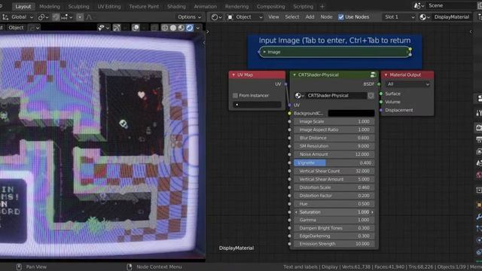Open the viewport Options dropdown

click(189, 17)
